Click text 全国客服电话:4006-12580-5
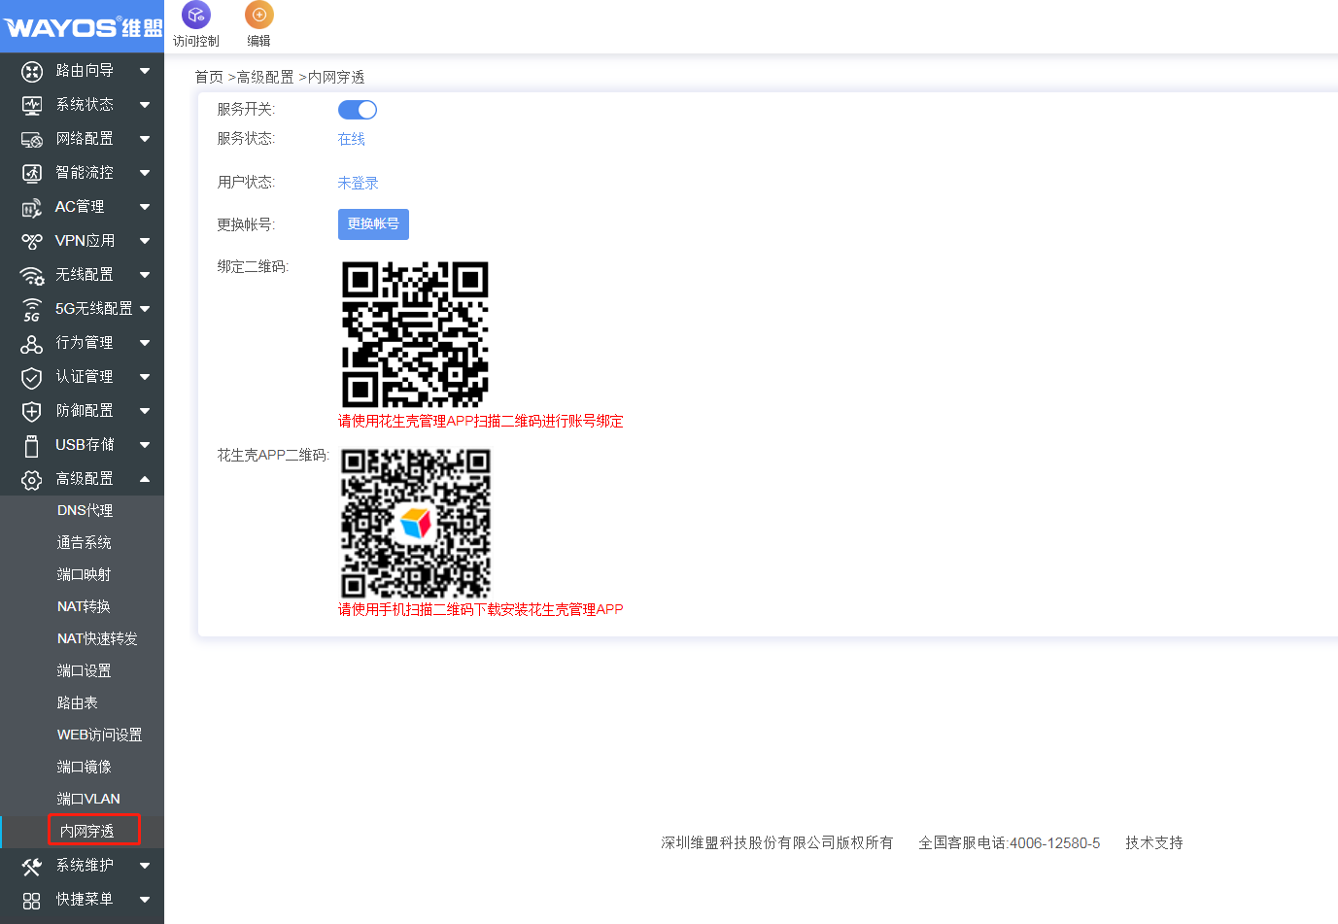The width and height of the screenshot is (1338, 924). pos(1010,842)
